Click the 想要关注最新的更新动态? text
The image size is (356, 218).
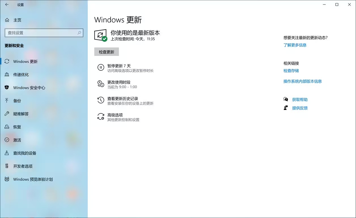coord(305,38)
